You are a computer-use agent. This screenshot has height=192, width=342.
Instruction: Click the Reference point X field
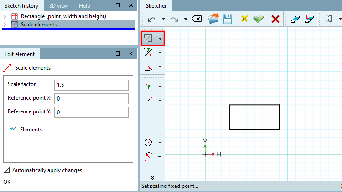pyautogui.click(x=91, y=99)
